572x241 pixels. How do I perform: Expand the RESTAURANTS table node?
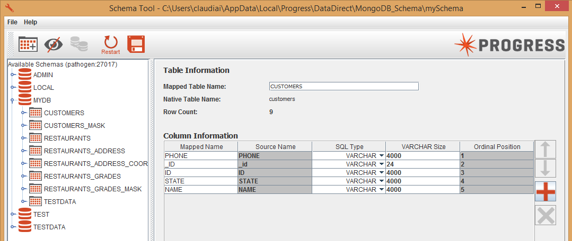point(24,138)
